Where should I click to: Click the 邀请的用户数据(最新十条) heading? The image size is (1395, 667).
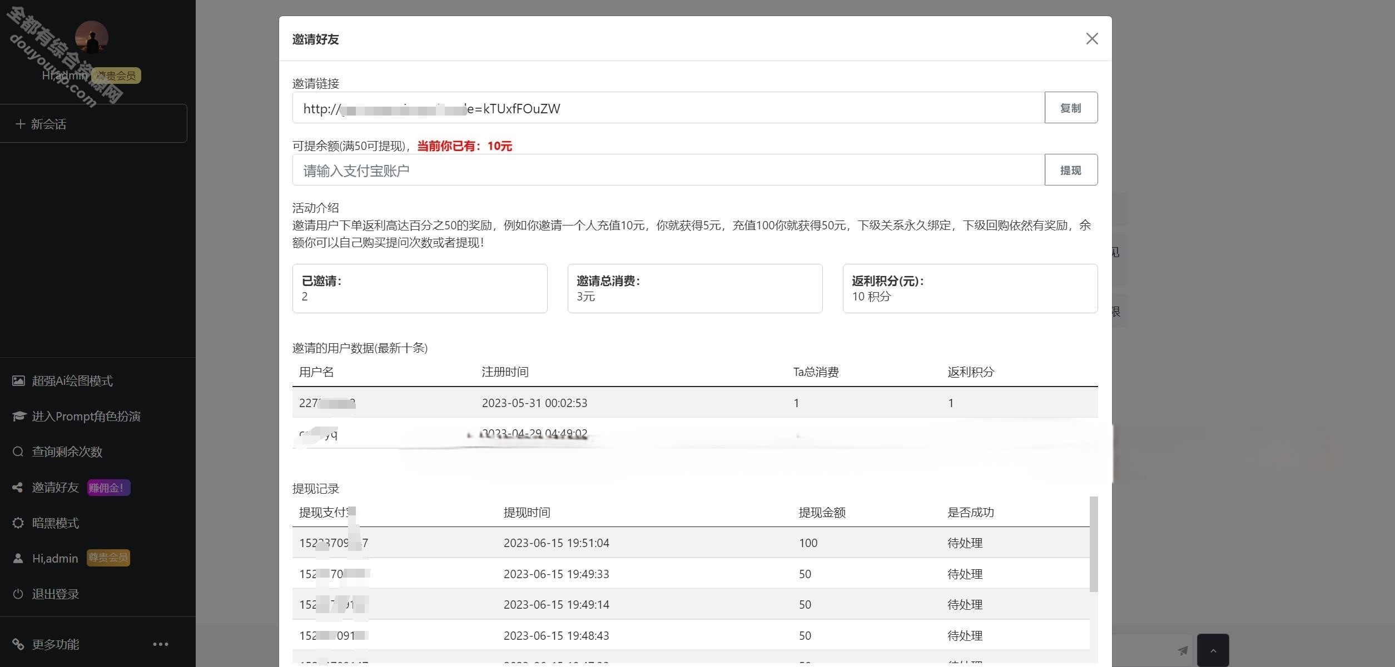[x=360, y=348]
